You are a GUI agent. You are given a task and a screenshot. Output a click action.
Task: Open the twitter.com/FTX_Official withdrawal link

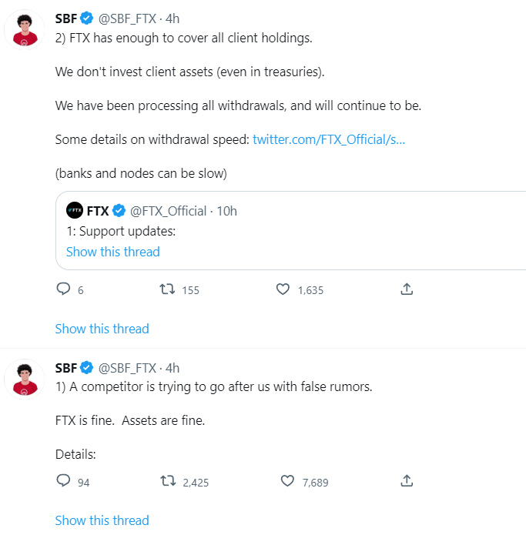tap(329, 139)
